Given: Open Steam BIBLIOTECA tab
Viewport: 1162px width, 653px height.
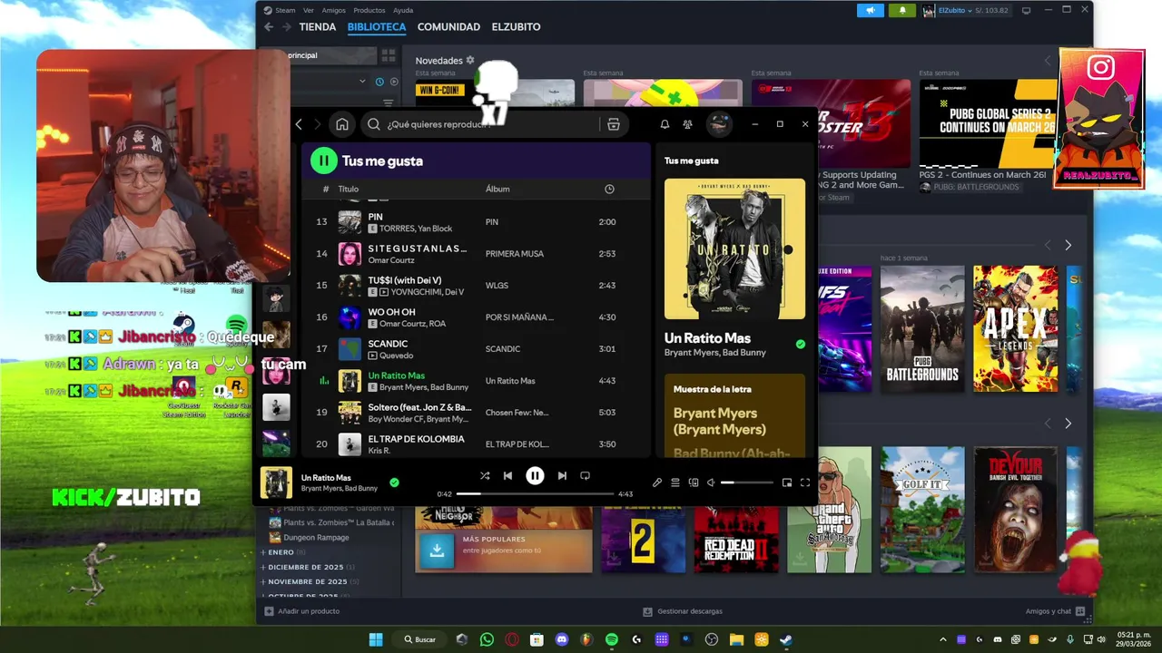Looking at the screenshot, I should point(377,27).
